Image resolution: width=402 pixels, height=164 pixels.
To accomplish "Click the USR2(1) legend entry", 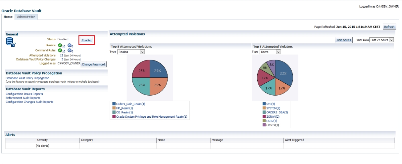I will pyautogui.click(x=272, y=121).
